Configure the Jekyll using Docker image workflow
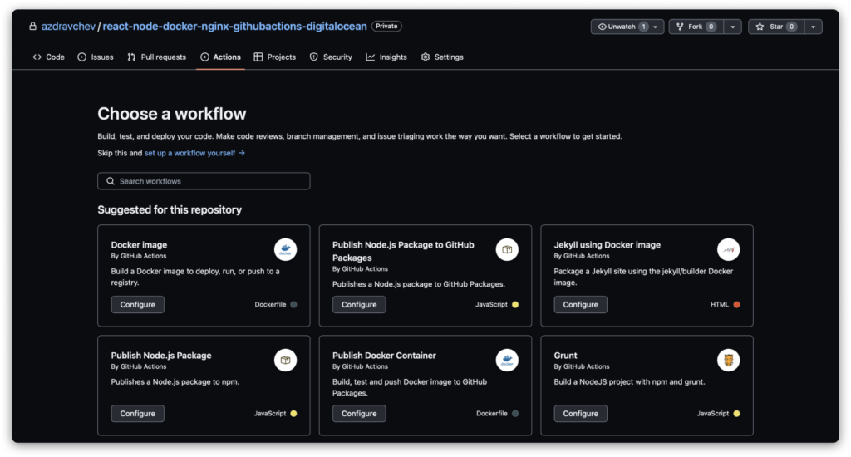 (x=581, y=304)
